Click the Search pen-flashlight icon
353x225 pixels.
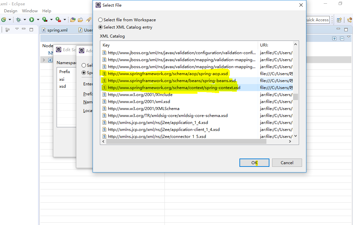coord(89,20)
